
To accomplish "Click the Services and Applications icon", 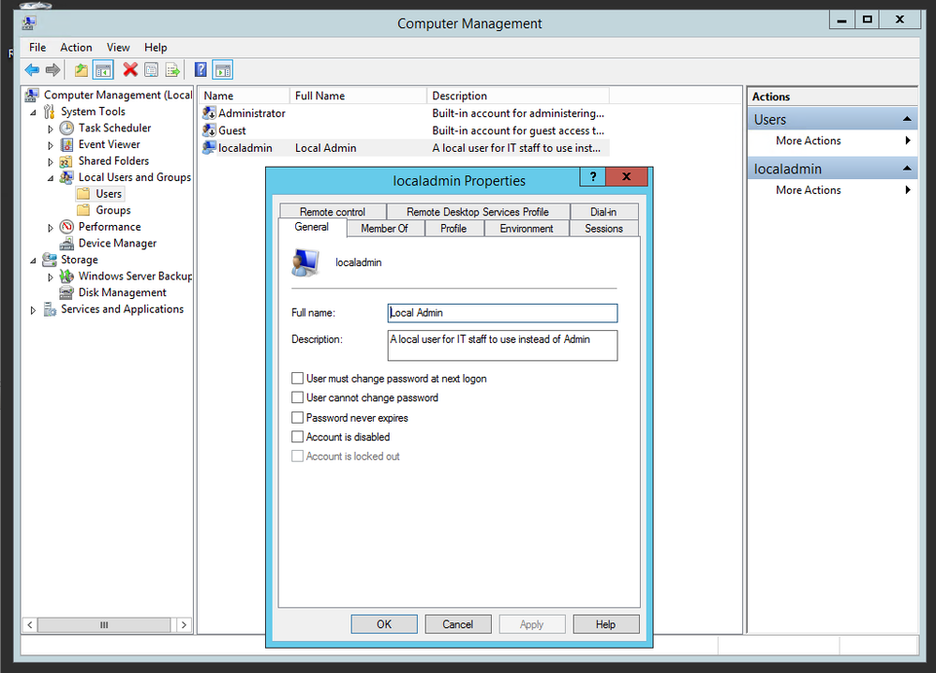I will tap(50, 309).
